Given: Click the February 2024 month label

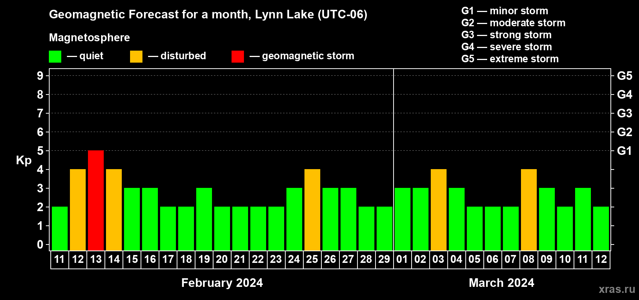Looking at the screenshot, I should coord(222,283).
